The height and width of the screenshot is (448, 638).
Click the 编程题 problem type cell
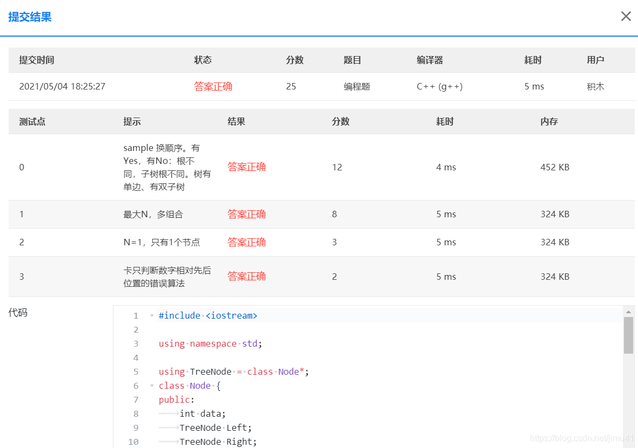coord(357,86)
